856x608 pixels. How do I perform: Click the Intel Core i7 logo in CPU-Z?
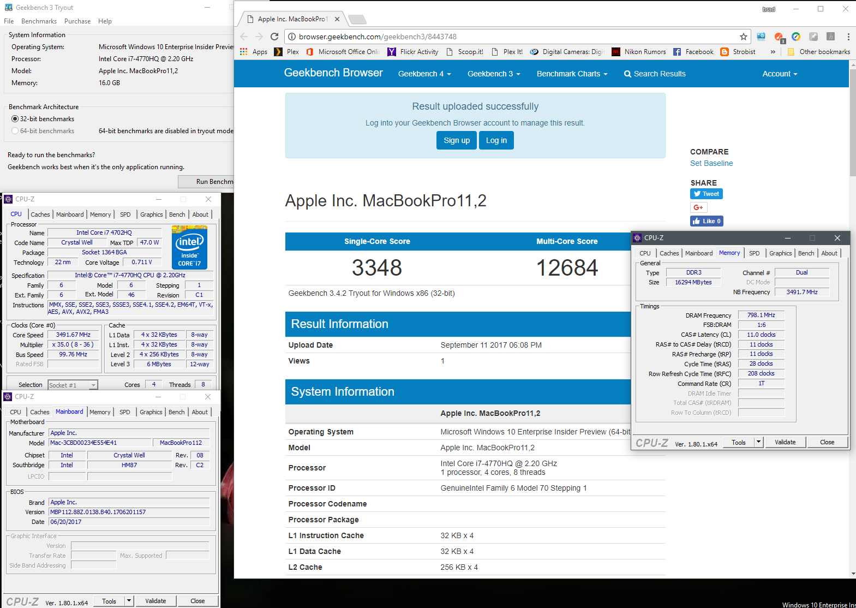189,247
